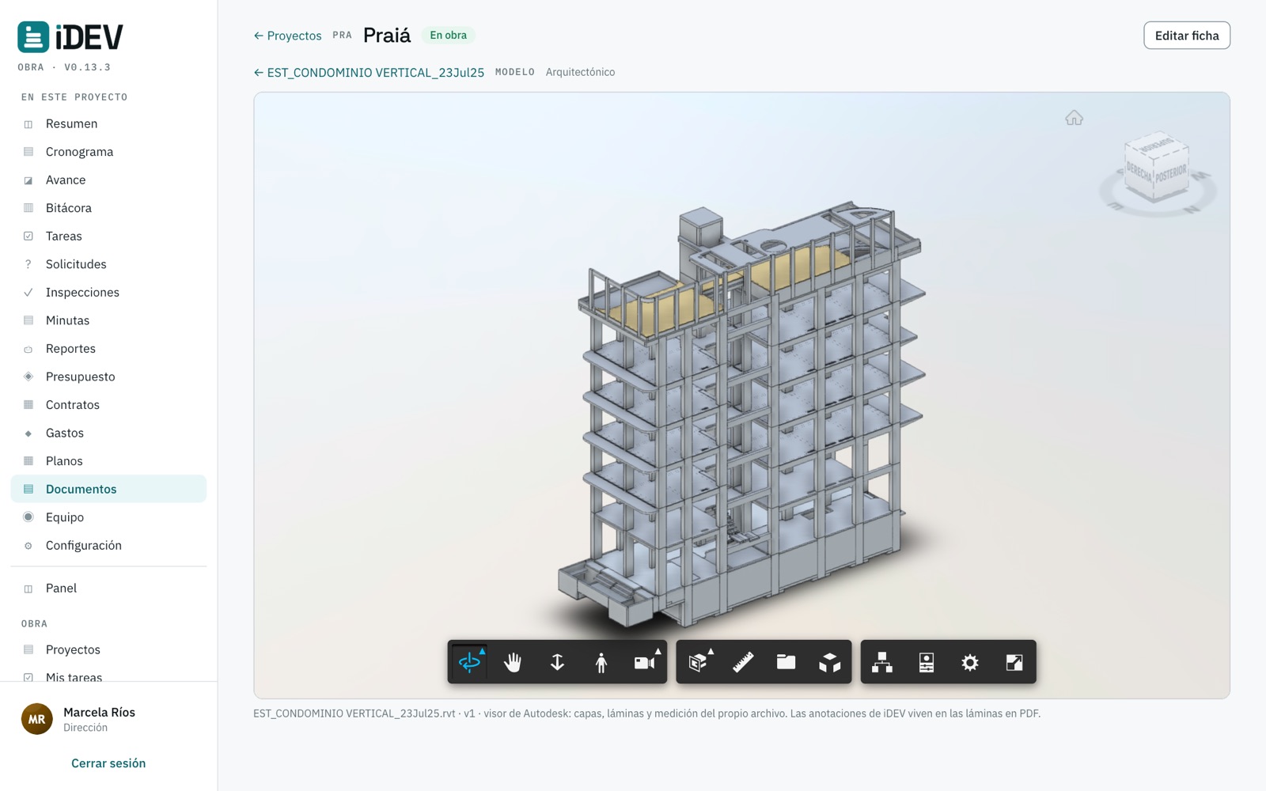Return to EST_CONDOMINIO VERTICAL_23Jul25 document

point(369,72)
